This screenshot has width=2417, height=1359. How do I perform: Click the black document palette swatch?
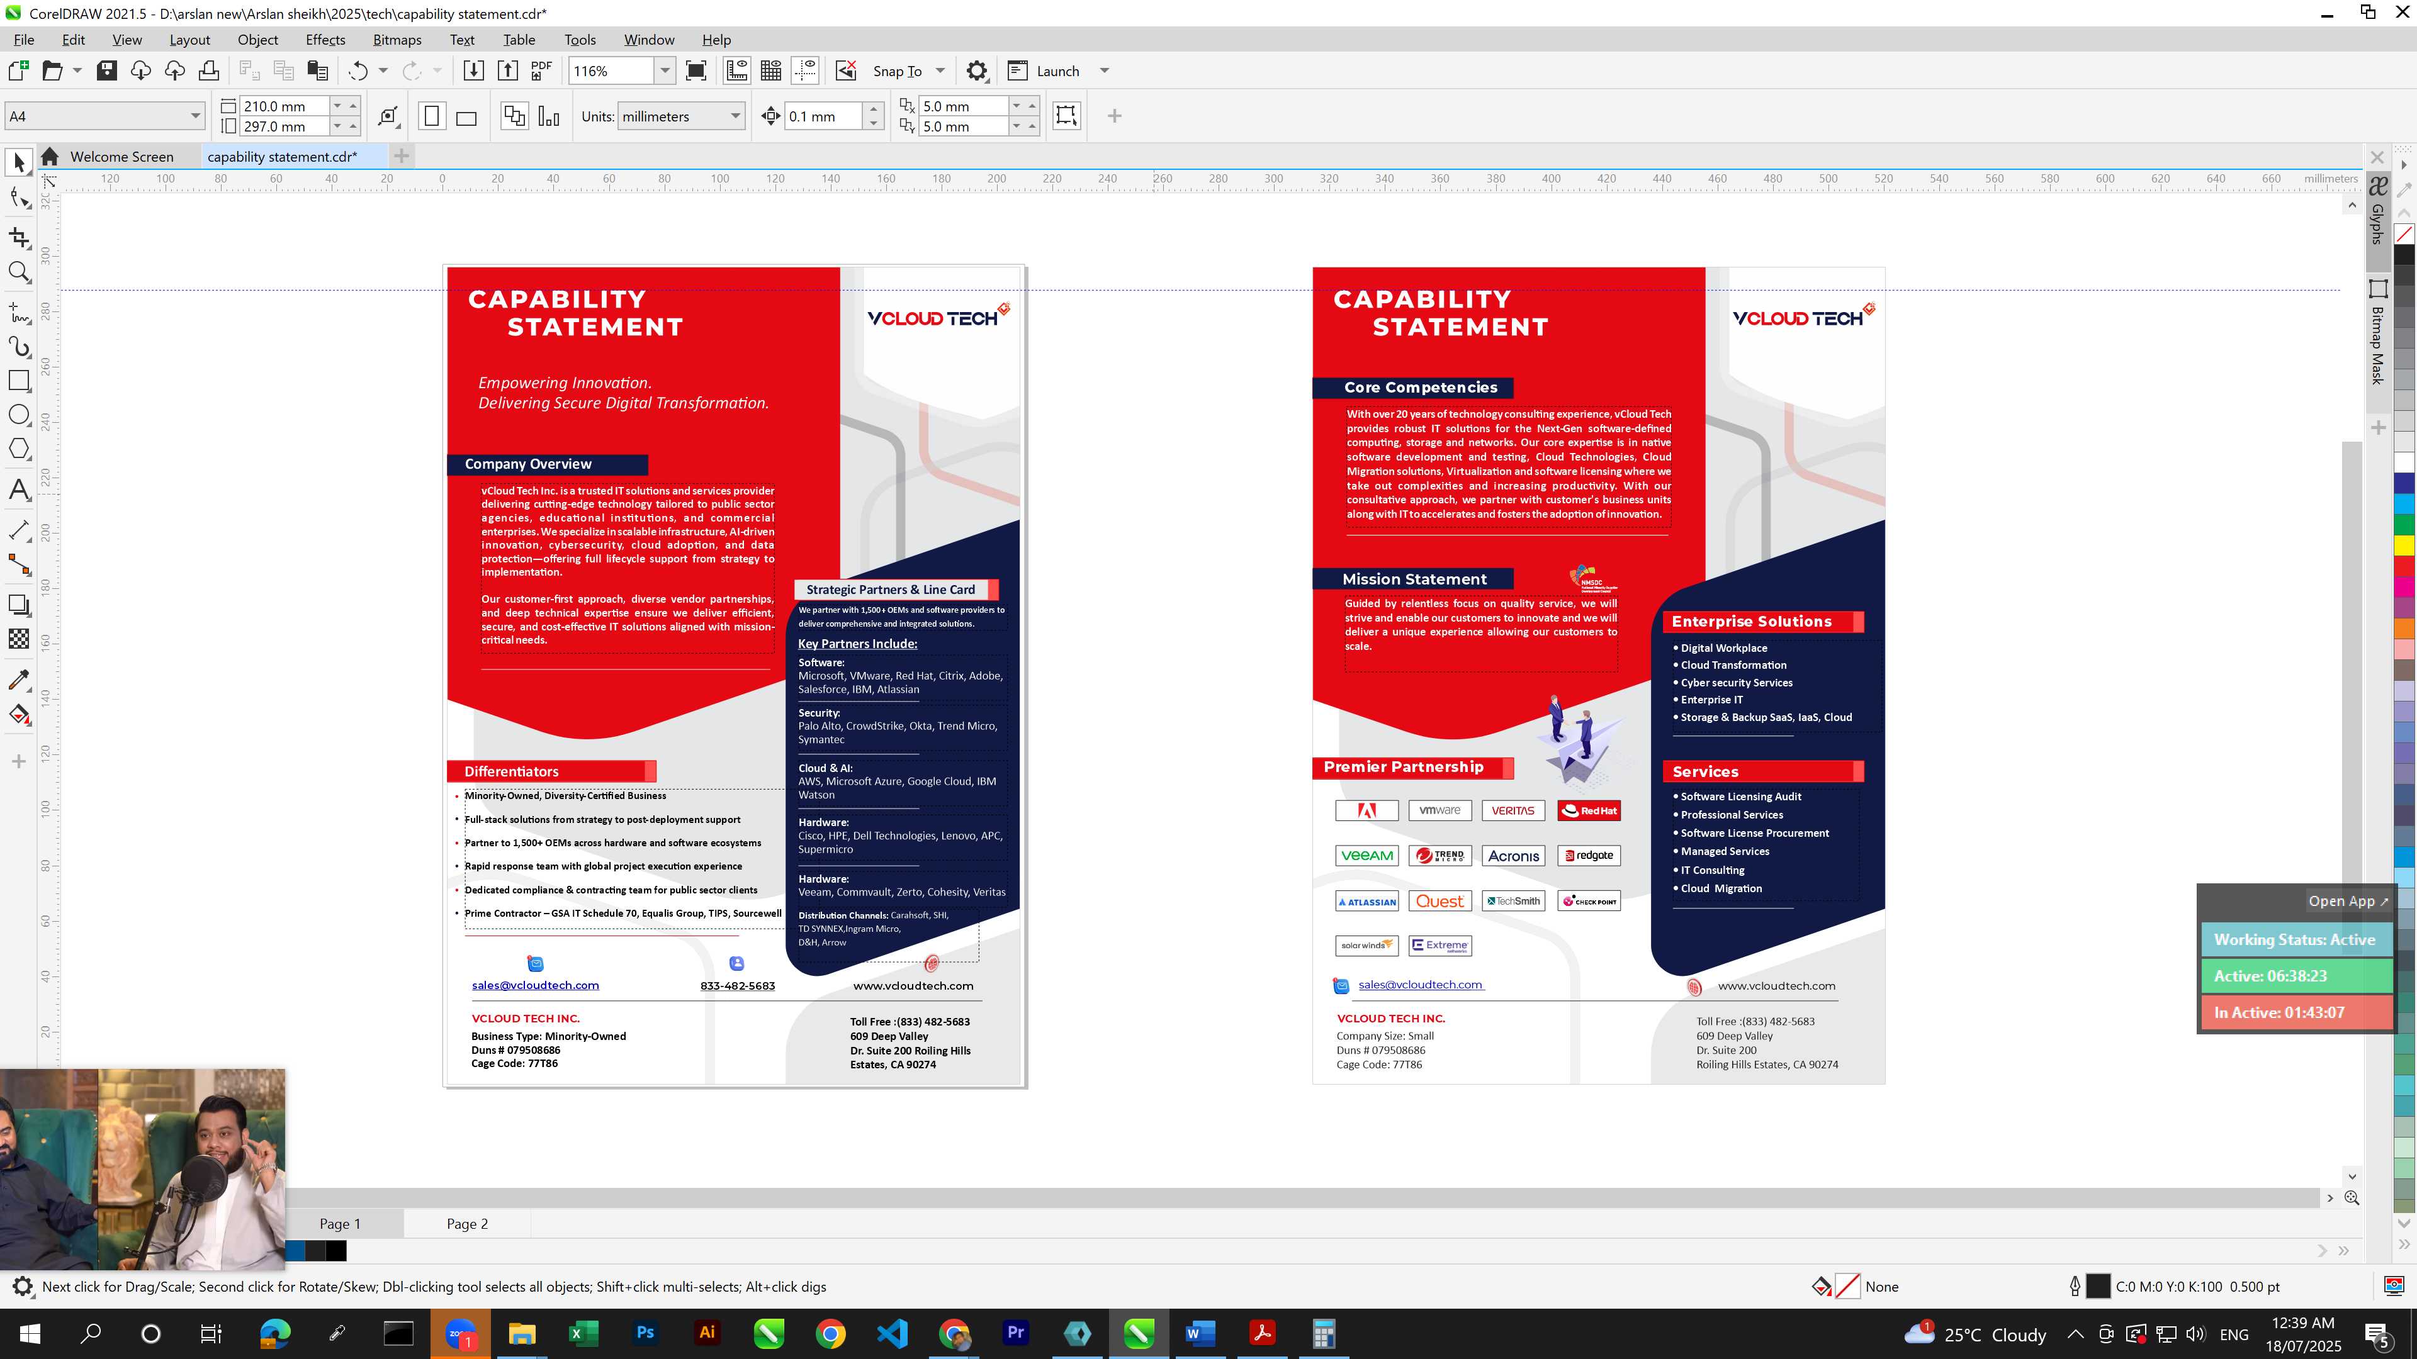pyautogui.click(x=336, y=1250)
